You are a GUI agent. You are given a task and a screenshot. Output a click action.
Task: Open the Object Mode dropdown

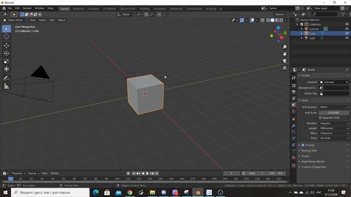tap(15, 20)
